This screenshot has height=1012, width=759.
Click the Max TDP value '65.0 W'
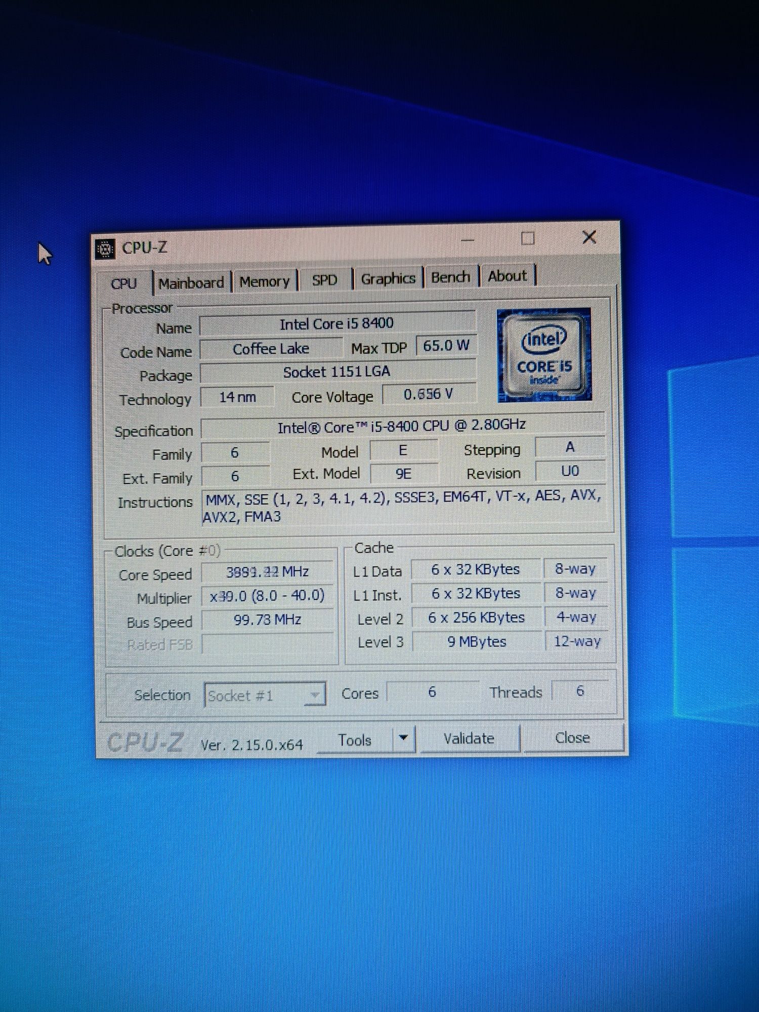(x=446, y=346)
